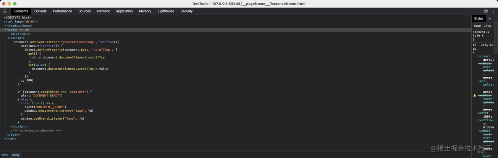Viewport: 498px width, 158px height.
Task: Expand the collapsed head node
Action: click(5, 26)
